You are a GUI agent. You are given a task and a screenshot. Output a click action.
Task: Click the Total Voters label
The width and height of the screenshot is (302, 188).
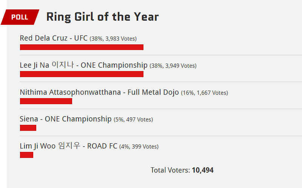[170, 170]
